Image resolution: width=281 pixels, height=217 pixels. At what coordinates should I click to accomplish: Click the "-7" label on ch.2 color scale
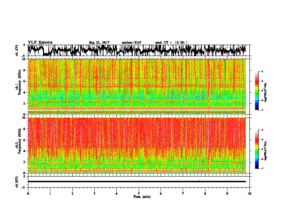[x=262, y=168]
